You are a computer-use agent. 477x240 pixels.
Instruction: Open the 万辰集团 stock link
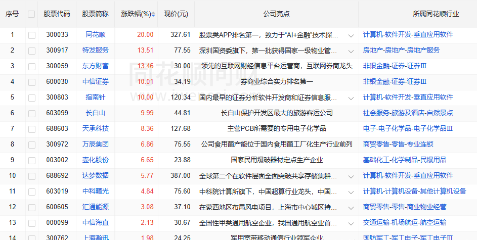click(x=96, y=145)
